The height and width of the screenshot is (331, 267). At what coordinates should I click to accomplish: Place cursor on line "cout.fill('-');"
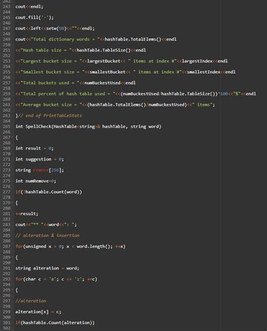pos(34,17)
